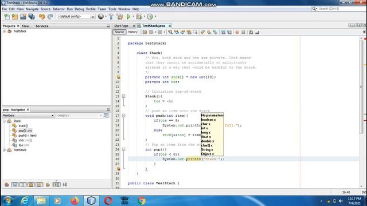Click the Profile Project clock icon

[150, 17]
